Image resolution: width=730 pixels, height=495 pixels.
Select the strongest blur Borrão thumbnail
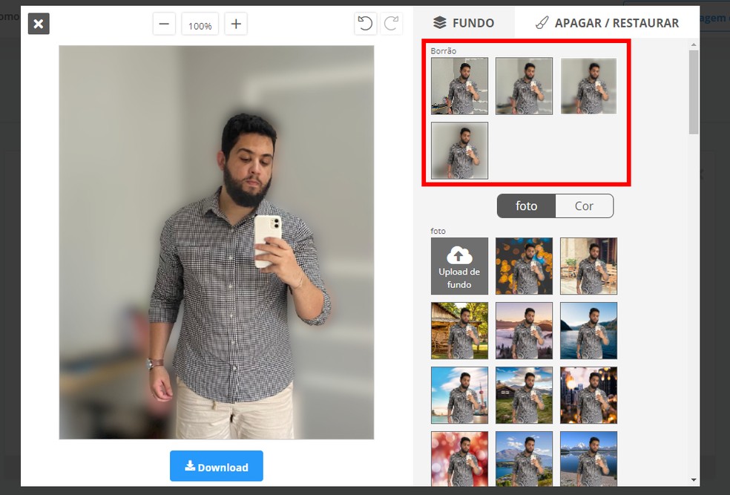[459, 151]
